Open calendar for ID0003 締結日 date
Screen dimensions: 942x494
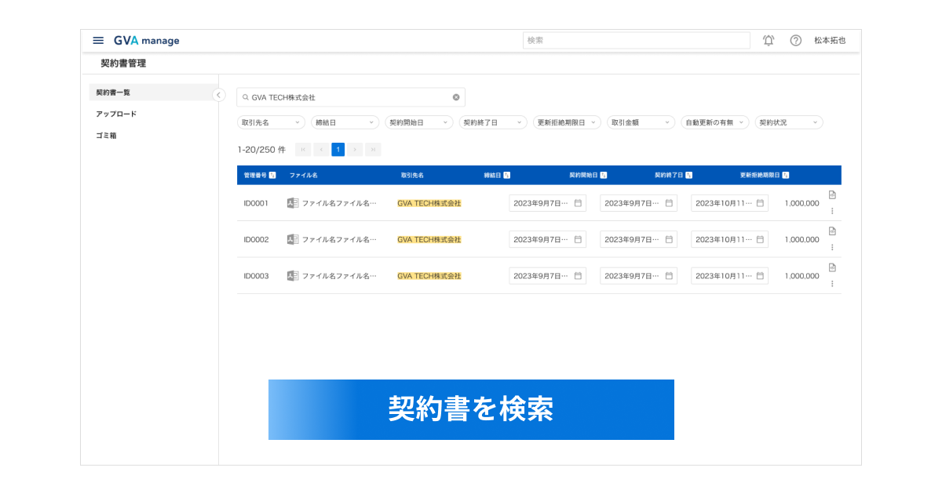(x=578, y=276)
